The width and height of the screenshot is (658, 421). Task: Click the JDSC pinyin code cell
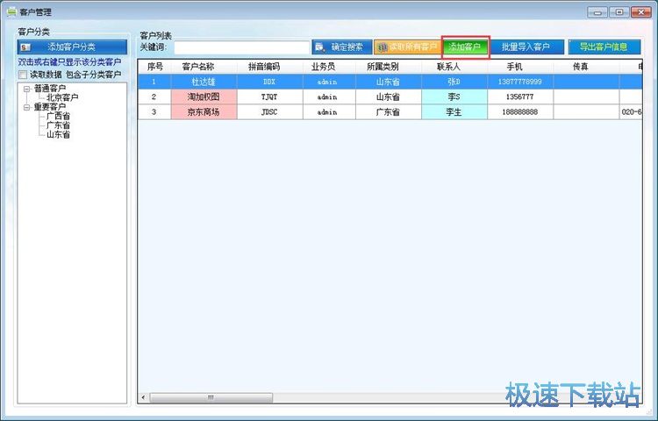coord(270,112)
